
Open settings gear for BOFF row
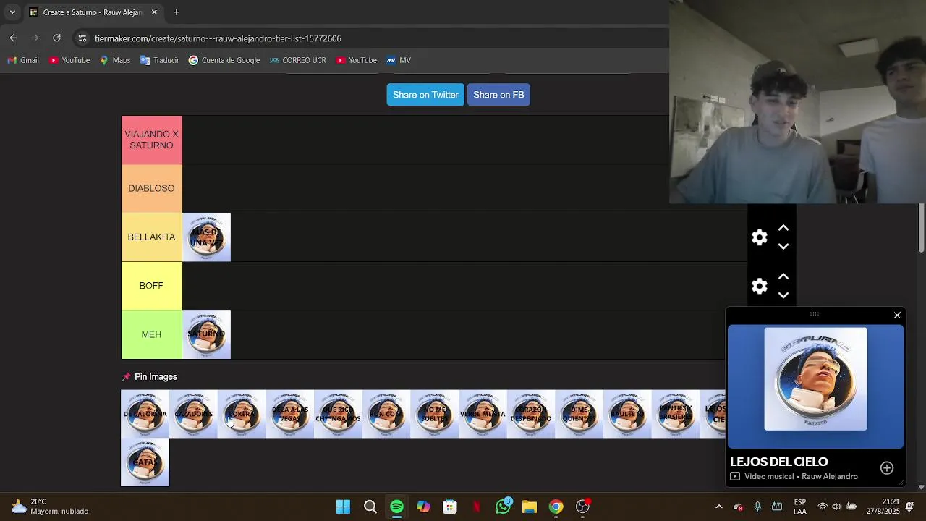pos(759,287)
